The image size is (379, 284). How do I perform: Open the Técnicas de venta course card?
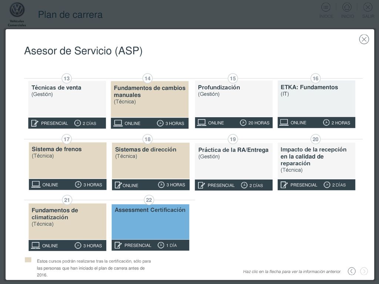click(x=67, y=105)
